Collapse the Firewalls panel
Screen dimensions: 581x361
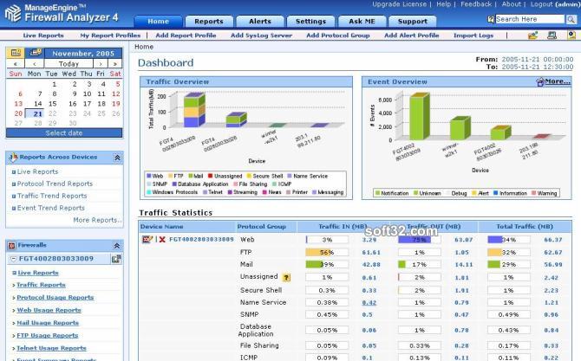click(117, 246)
